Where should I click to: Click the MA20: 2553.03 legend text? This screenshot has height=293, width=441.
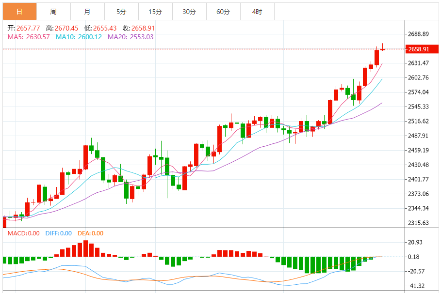(131, 37)
